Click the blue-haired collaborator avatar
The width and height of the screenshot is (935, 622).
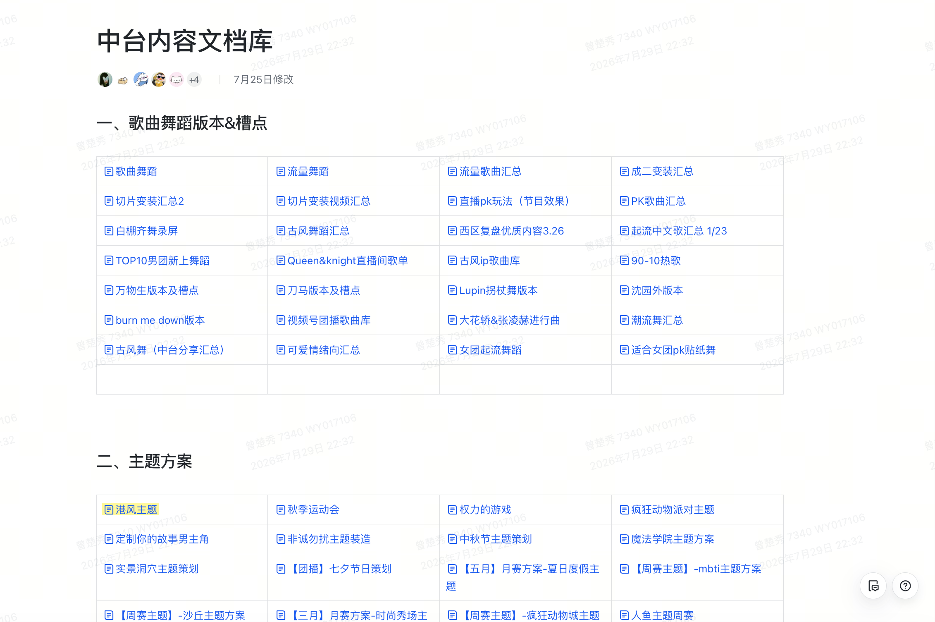141,79
